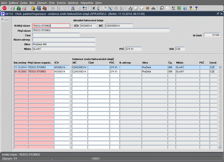
Task: Click the Místo field in header
Action: click(64, 49)
